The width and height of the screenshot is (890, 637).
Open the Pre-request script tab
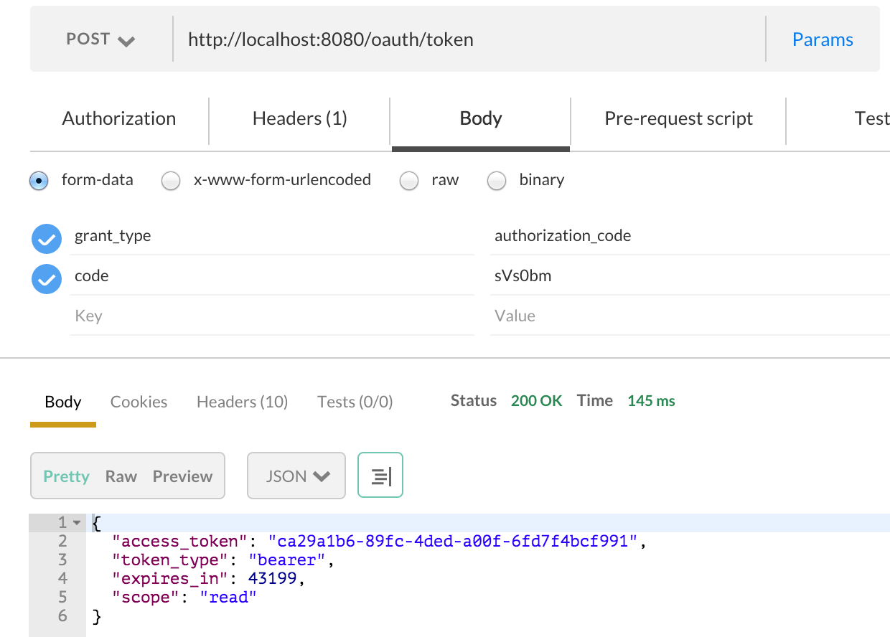(x=678, y=118)
